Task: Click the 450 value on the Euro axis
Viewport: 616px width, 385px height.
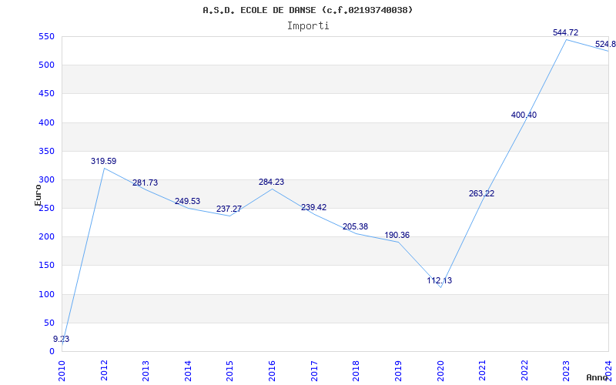Action: (46, 94)
